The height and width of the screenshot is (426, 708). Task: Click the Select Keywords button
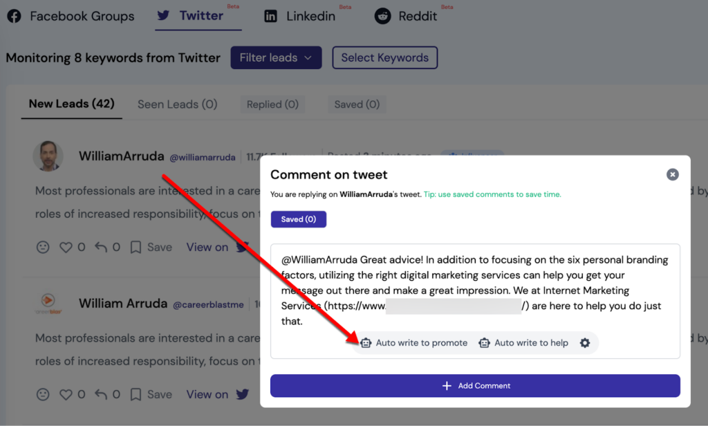384,58
